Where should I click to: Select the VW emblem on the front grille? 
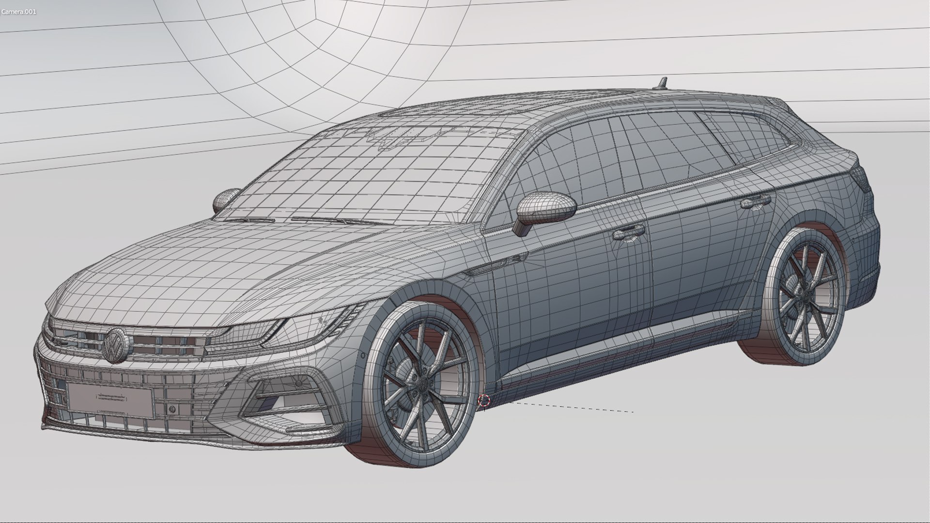click(x=115, y=345)
